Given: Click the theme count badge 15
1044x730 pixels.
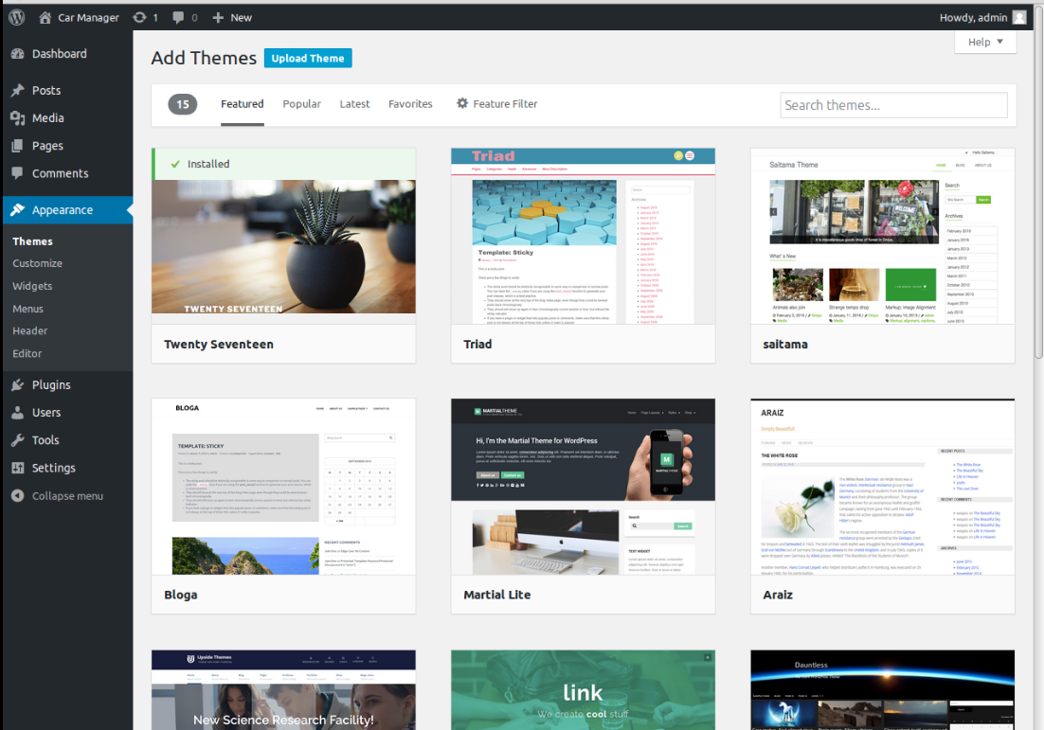Looking at the screenshot, I should (183, 104).
